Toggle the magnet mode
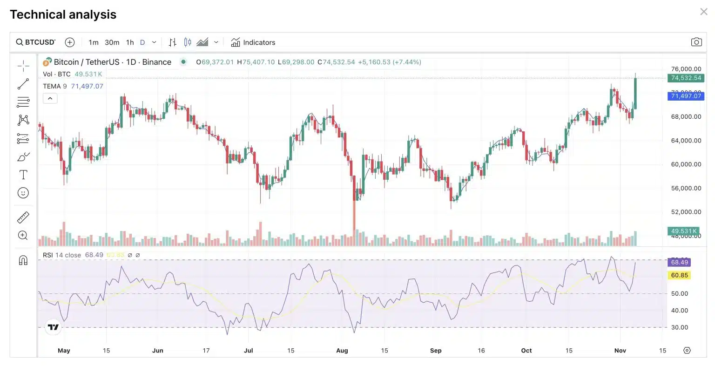The image size is (715, 366). 23,260
